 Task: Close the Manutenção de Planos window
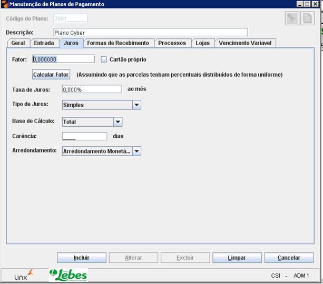pos(315,4)
